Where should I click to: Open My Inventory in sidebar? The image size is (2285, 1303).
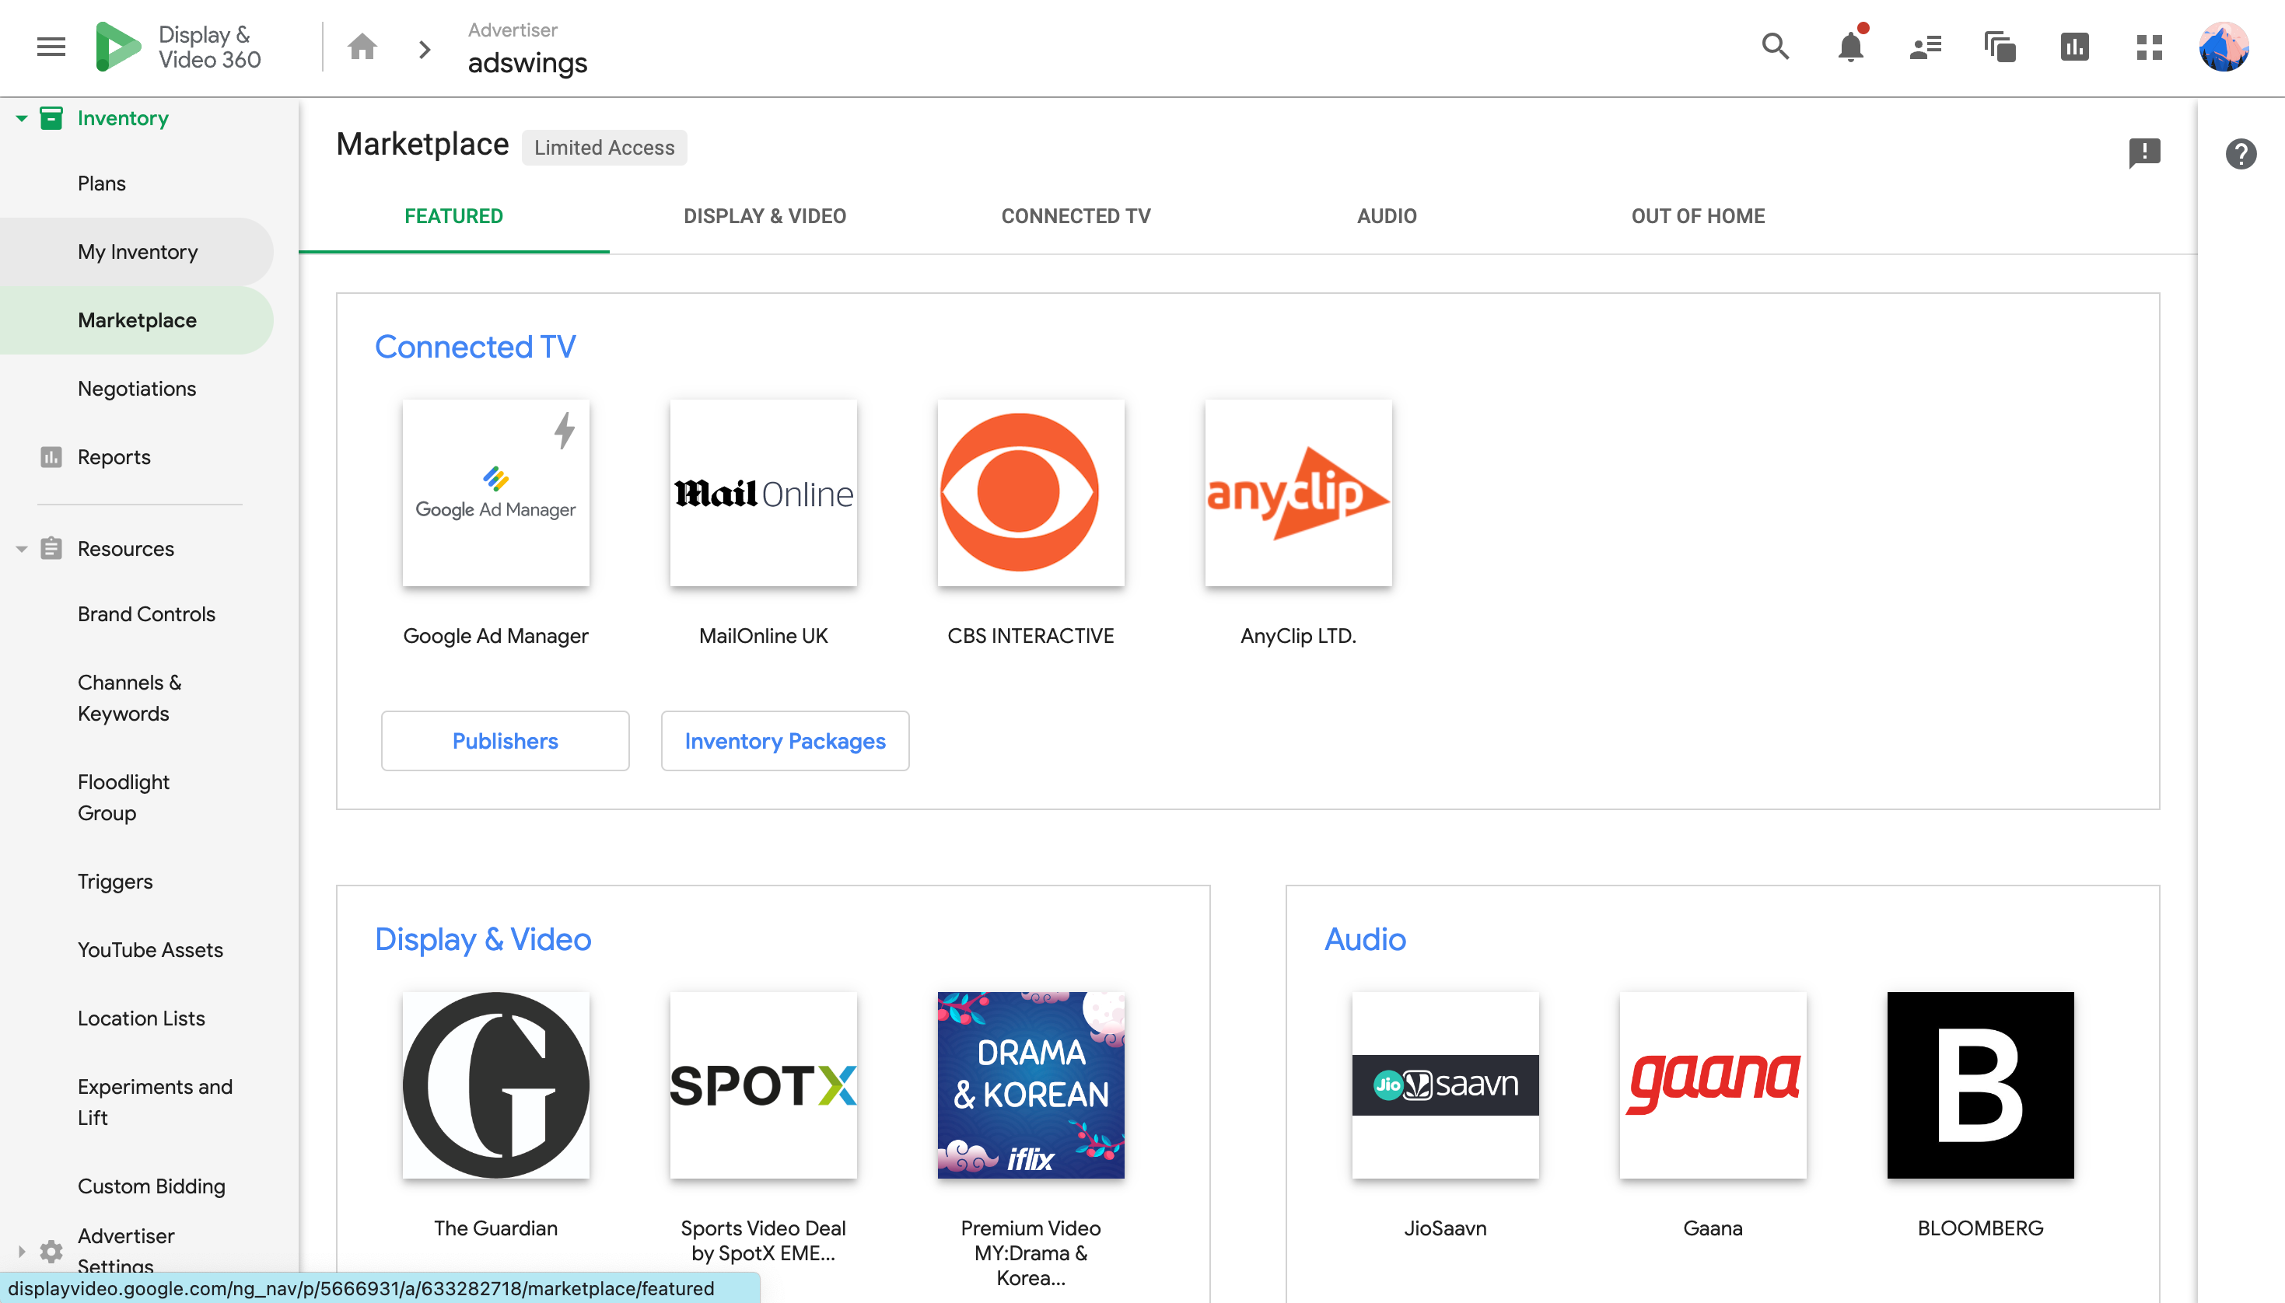(x=138, y=251)
